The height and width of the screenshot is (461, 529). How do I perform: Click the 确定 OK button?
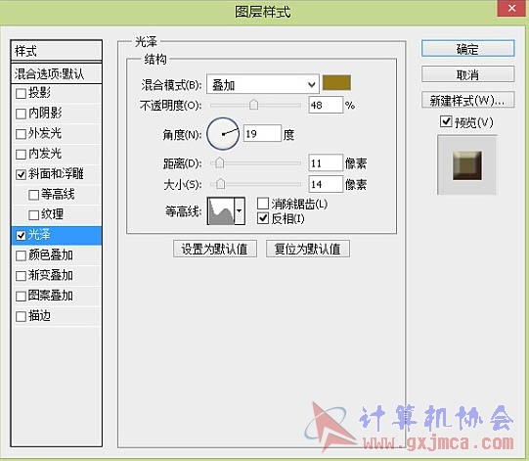(x=468, y=49)
